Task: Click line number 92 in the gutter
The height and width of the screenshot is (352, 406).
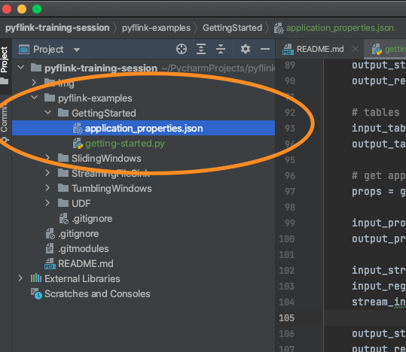Action: (290, 113)
